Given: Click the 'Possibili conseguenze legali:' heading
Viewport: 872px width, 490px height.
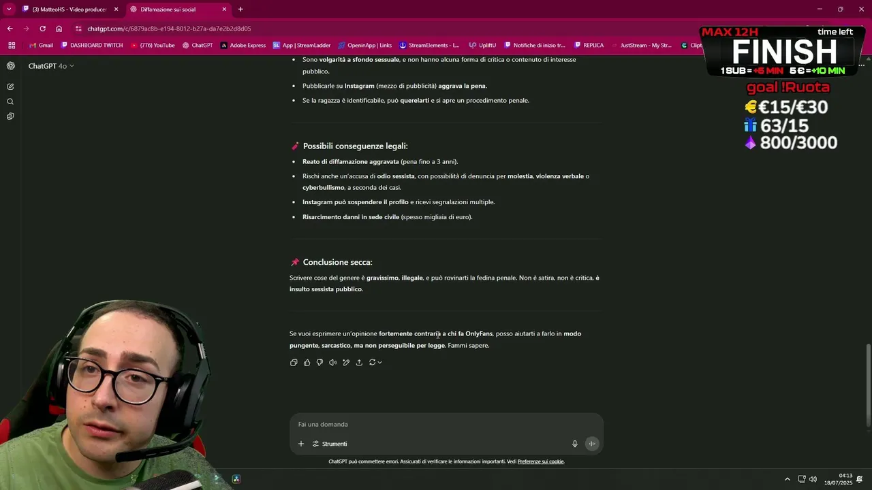Looking at the screenshot, I should (x=355, y=146).
